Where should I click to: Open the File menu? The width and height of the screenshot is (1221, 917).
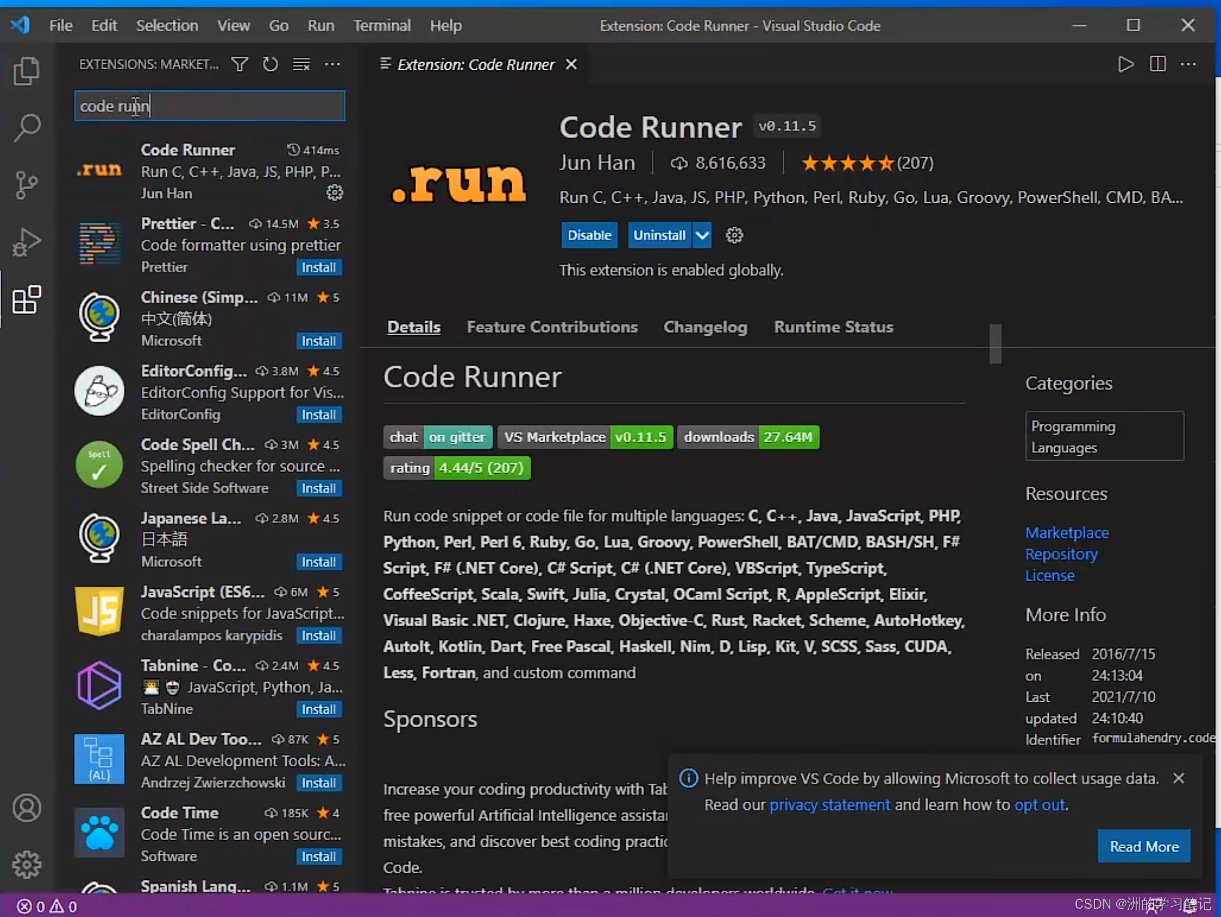point(60,25)
